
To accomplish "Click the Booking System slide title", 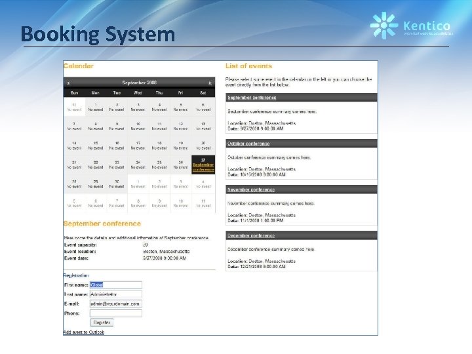I will pyautogui.click(x=98, y=34).
